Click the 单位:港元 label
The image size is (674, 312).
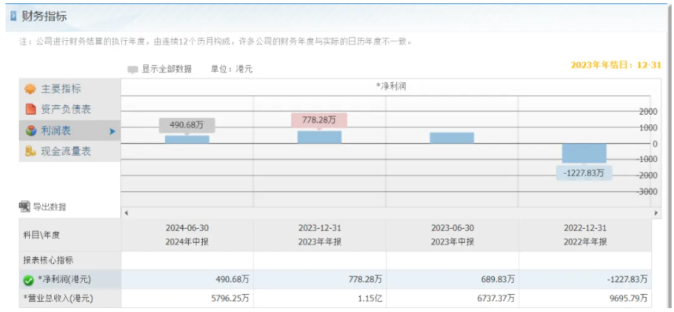tap(231, 69)
